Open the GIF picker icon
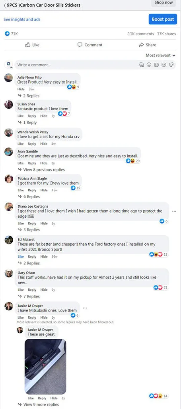 [164, 65]
